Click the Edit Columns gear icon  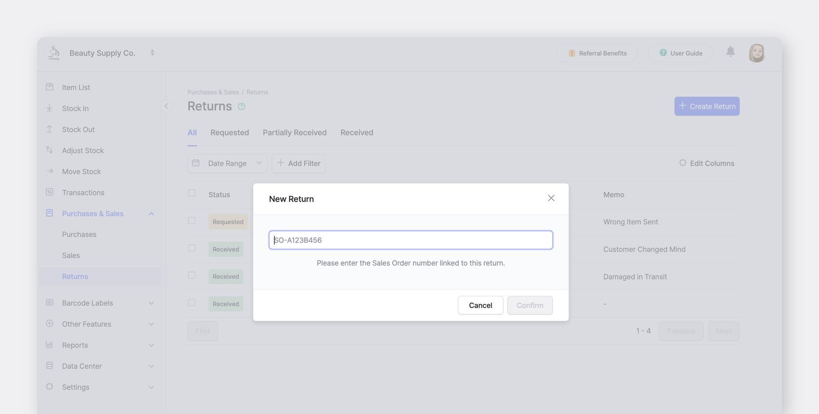pyautogui.click(x=682, y=163)
